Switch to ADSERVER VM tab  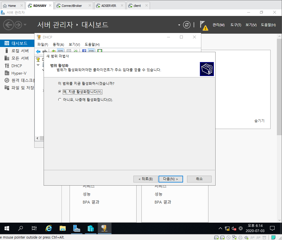tap(109, 6)
